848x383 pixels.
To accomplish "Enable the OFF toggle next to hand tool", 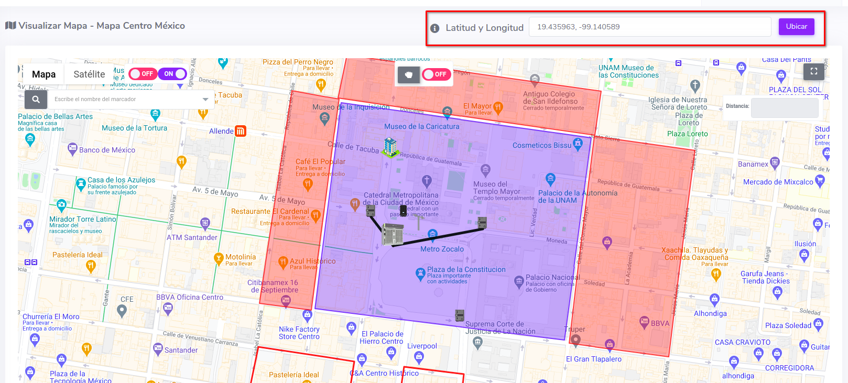I will 436,74.
